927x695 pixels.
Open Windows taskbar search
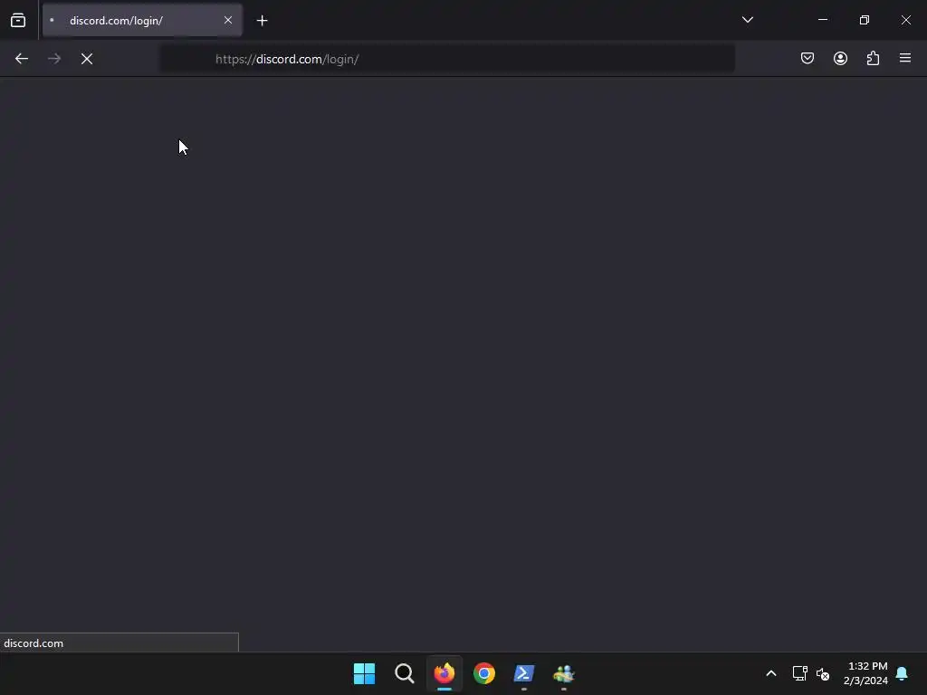(405, 673)
